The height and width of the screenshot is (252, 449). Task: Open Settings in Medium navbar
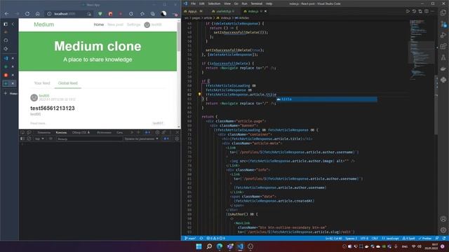[x=134, y=24]
